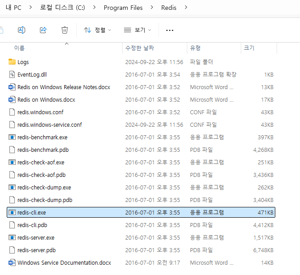Click the 397KB size value

point(265,137)
